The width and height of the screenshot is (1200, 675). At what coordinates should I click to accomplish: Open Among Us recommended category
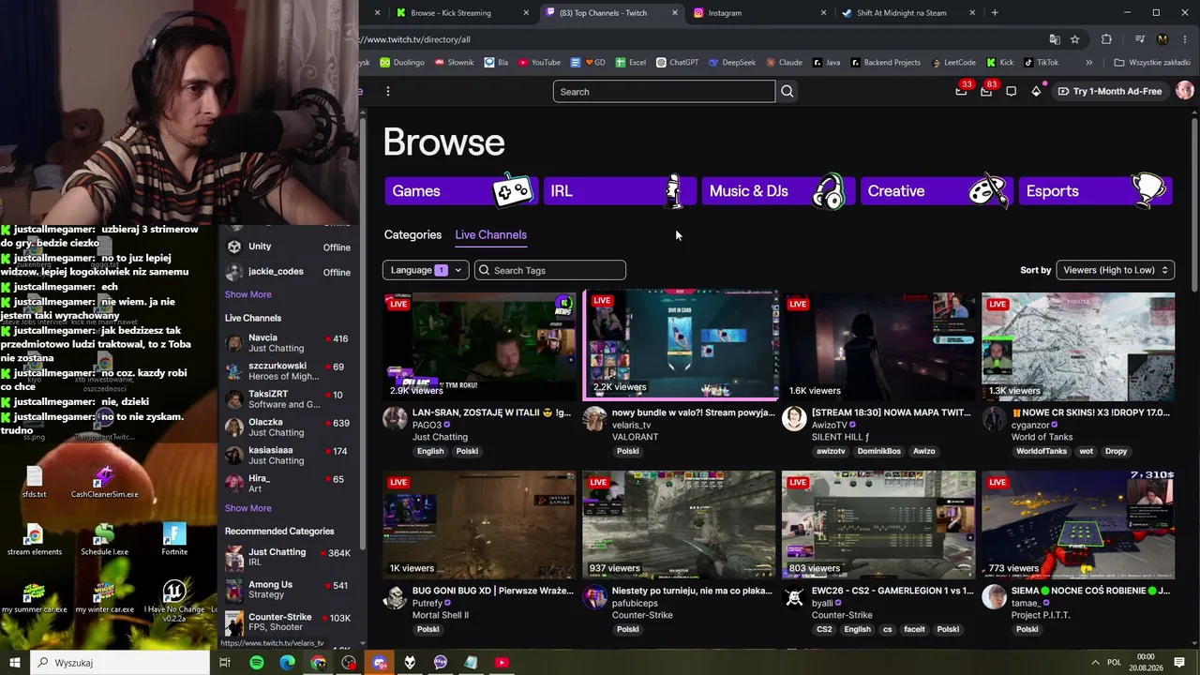point(288,590)
